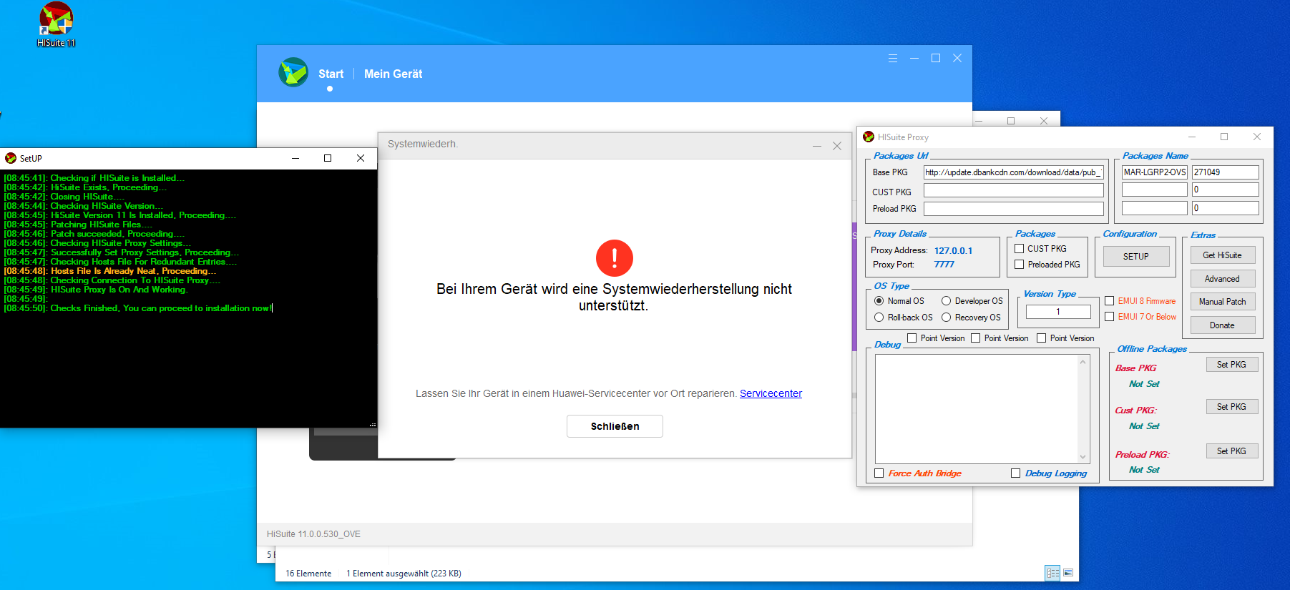Click the Base PKG URL field
Image resolution: width=1290 pixels, height=590 pixels.
(1013, 172)
